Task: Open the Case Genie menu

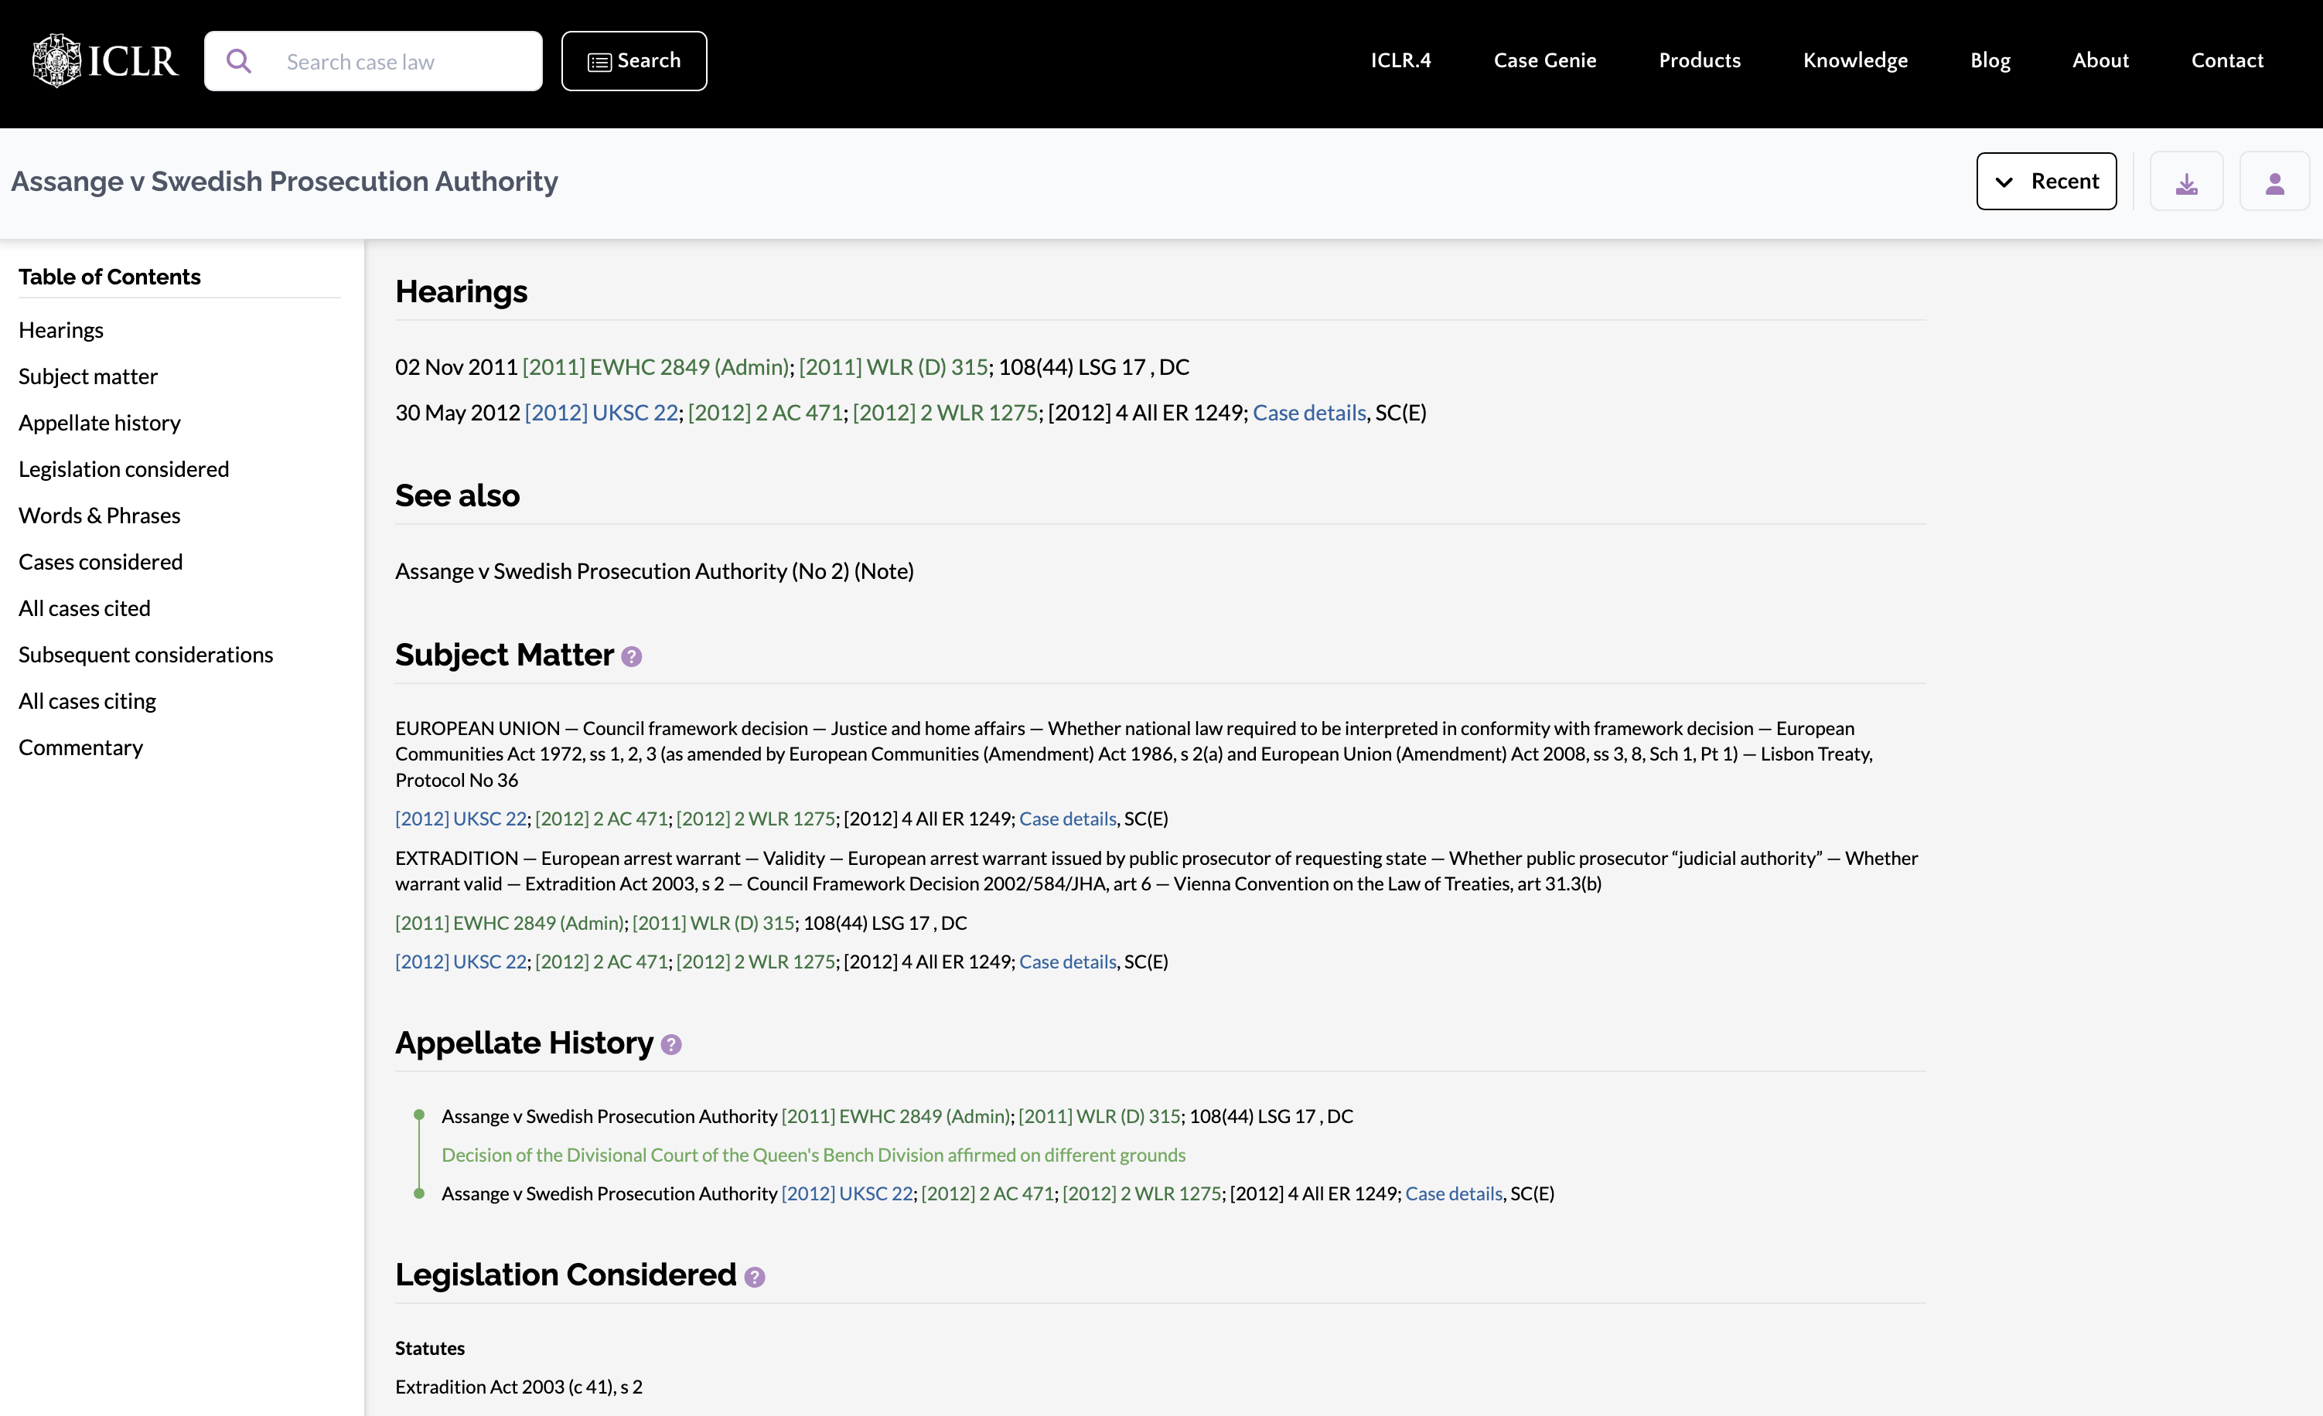Action: pos(1544,60)
